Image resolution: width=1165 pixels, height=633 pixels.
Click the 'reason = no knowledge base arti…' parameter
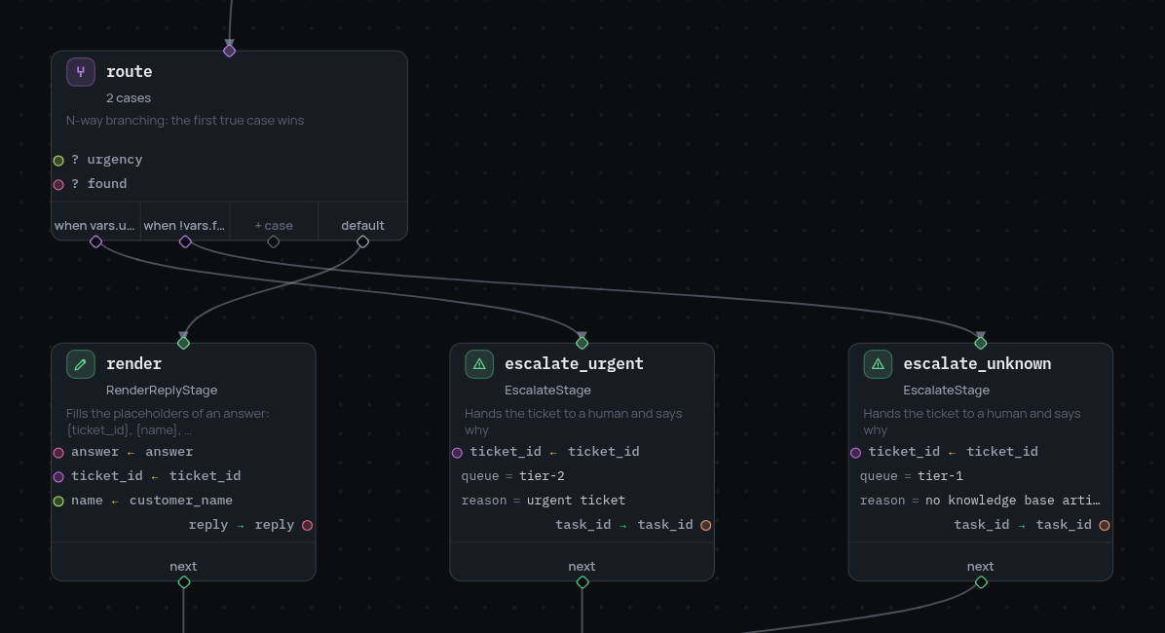coord(980,501)
